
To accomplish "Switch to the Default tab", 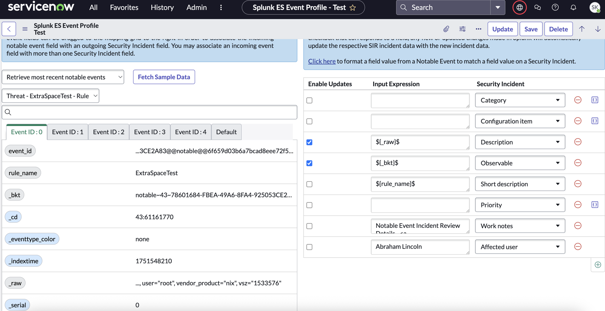I will coord(226,132).
